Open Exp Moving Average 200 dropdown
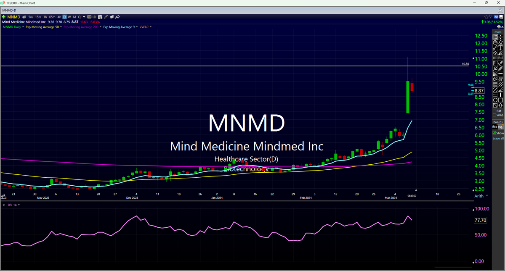The width and height of the screenshot is (505, 271). click(100, 27)
